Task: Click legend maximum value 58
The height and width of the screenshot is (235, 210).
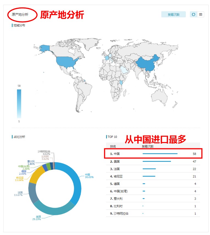Action: (x=19, y=86)
